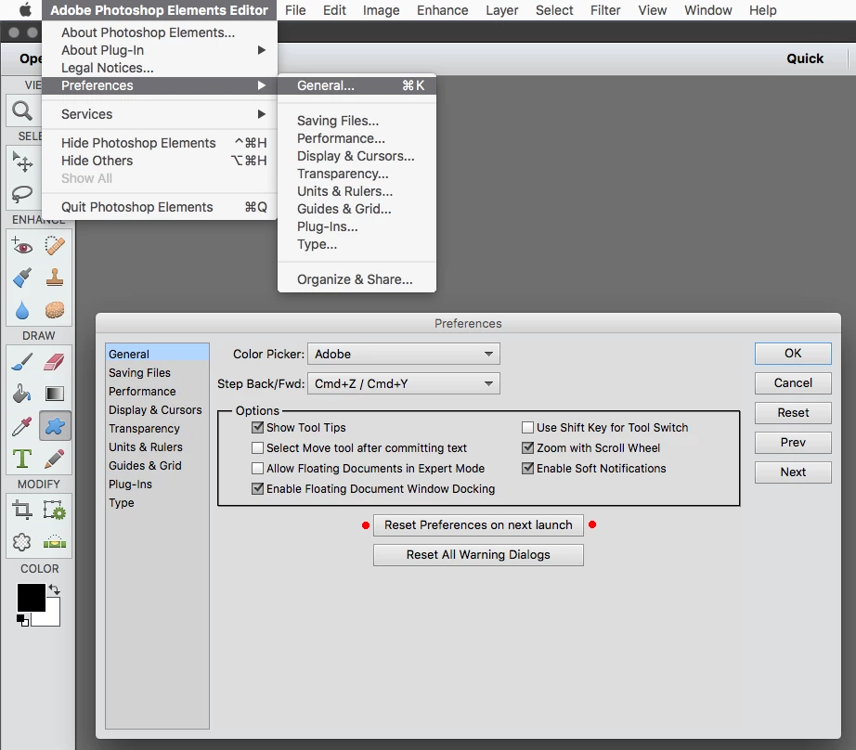856x750 pixels.
Task: Select the Crop tool
Action: pyautogui.click(x=22, y=511)
